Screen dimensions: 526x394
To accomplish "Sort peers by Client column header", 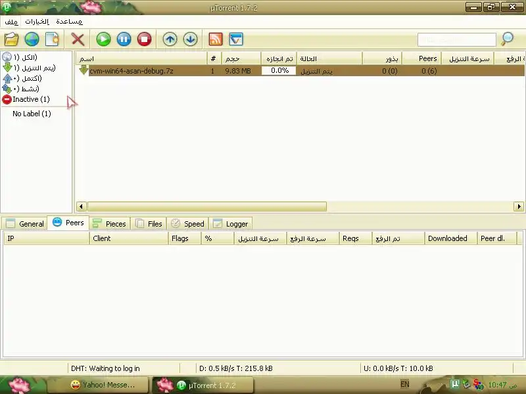I will [x=129, y=238].
